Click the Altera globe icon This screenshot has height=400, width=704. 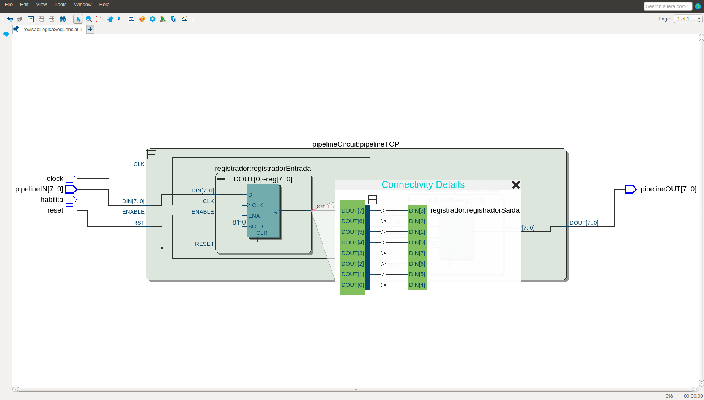pyautogui.click(x=698, y=6)
